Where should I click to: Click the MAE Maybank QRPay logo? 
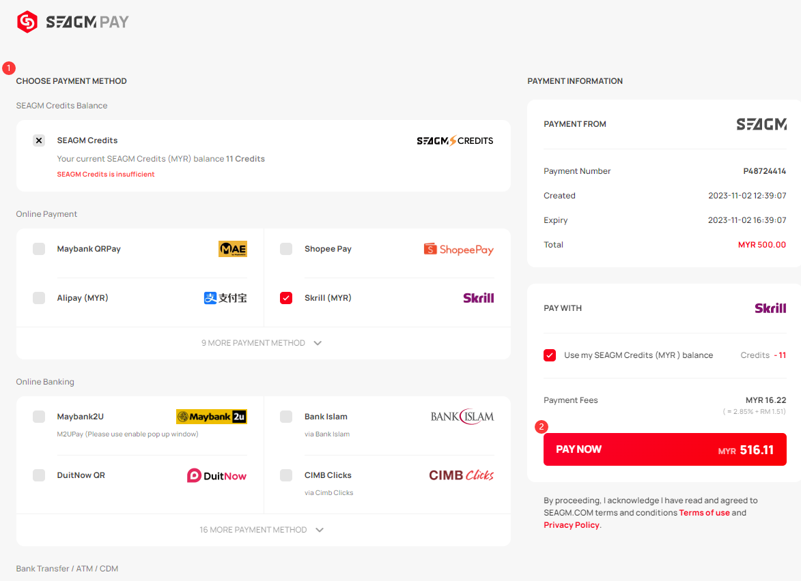coord(232,249)
